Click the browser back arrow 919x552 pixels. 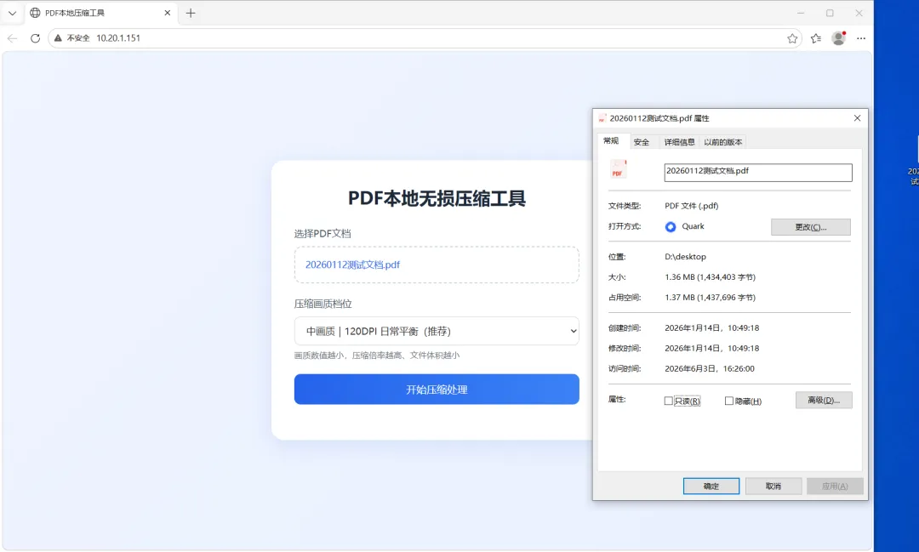pos(12,38)
